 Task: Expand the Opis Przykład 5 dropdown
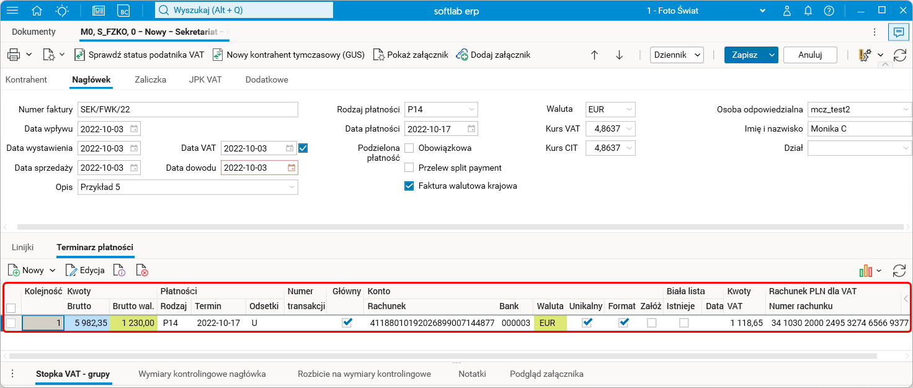(x=292, y=187)
